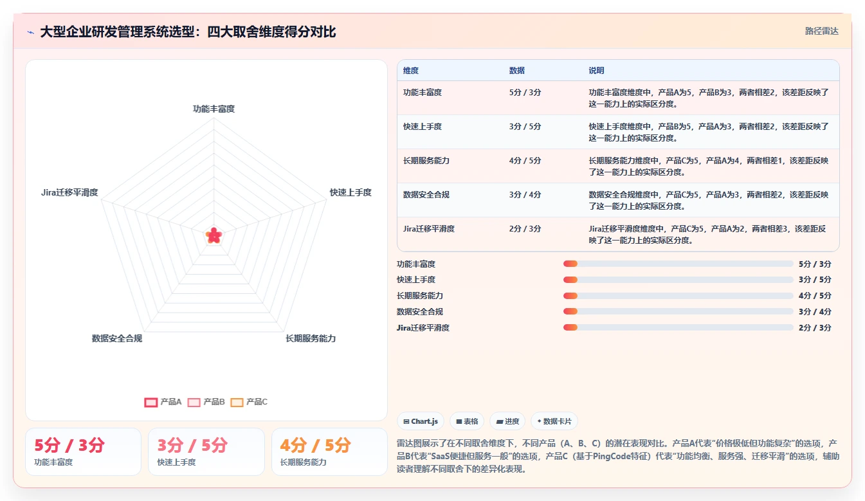This screenshot has width=865, height=501.
Task: Click the table description starting 长期服务能力维度中
Action: click(x=709, y=166)
